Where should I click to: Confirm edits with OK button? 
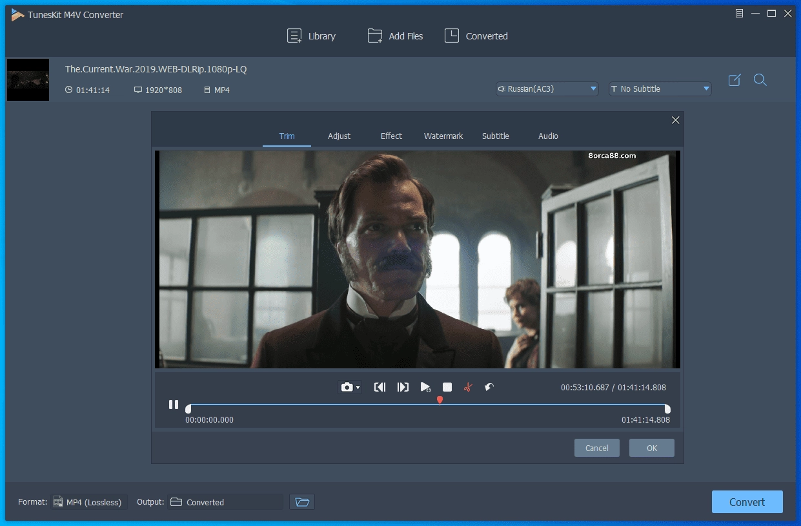coord(652,448)
